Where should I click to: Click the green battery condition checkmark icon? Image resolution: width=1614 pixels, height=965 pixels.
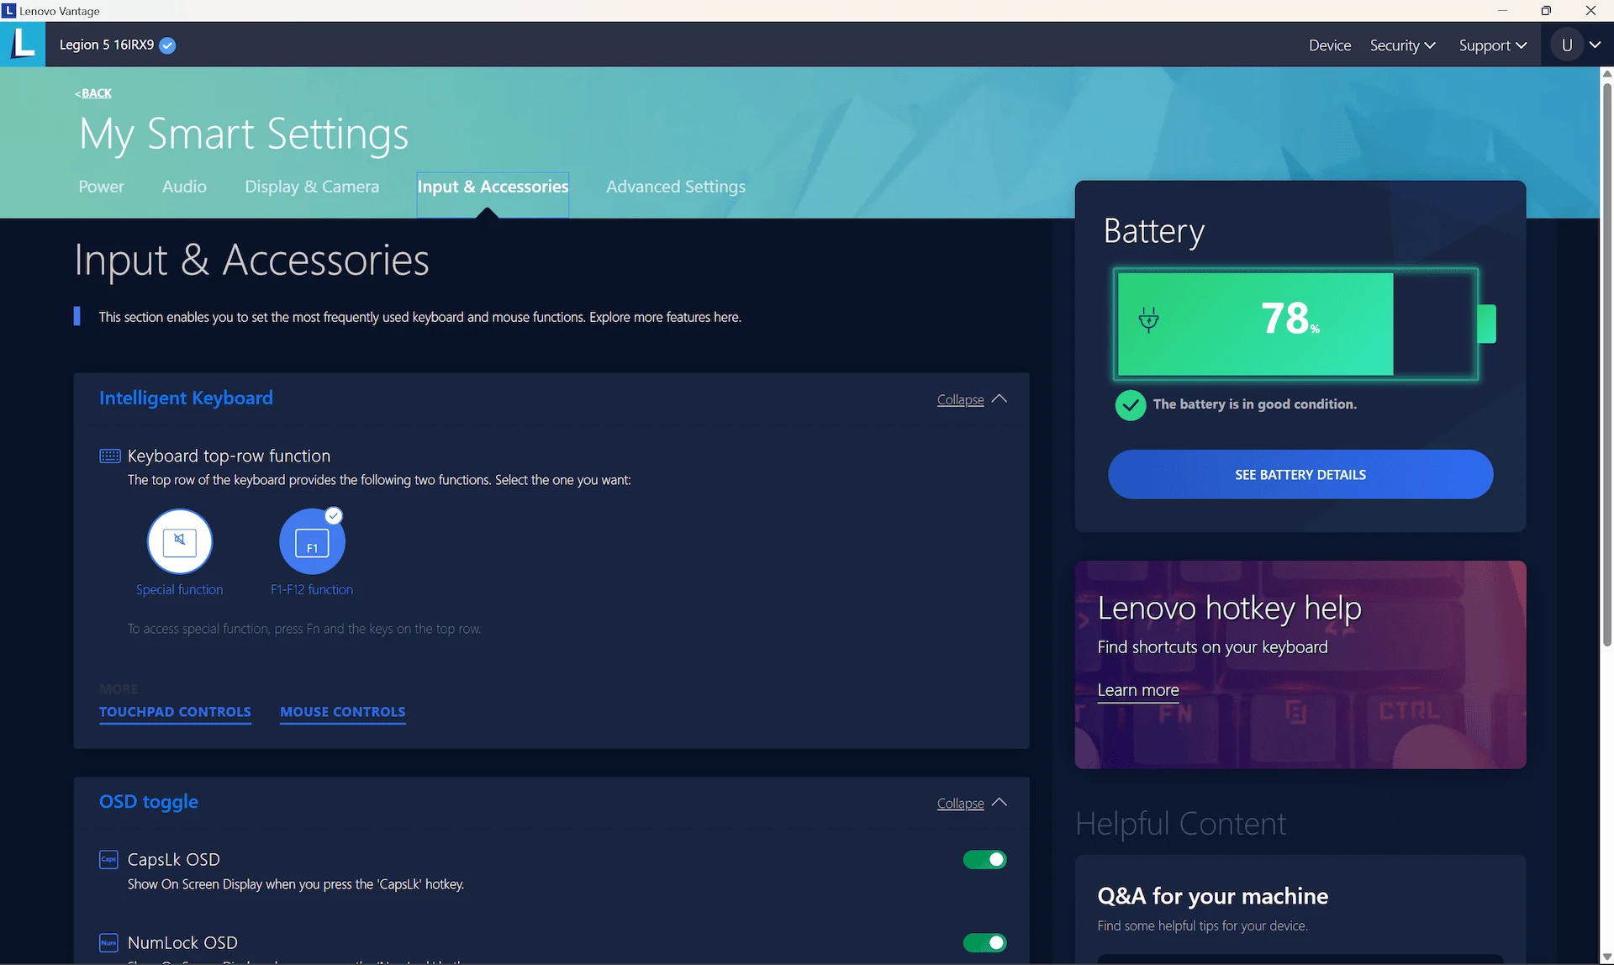[x=1130, y=405]
